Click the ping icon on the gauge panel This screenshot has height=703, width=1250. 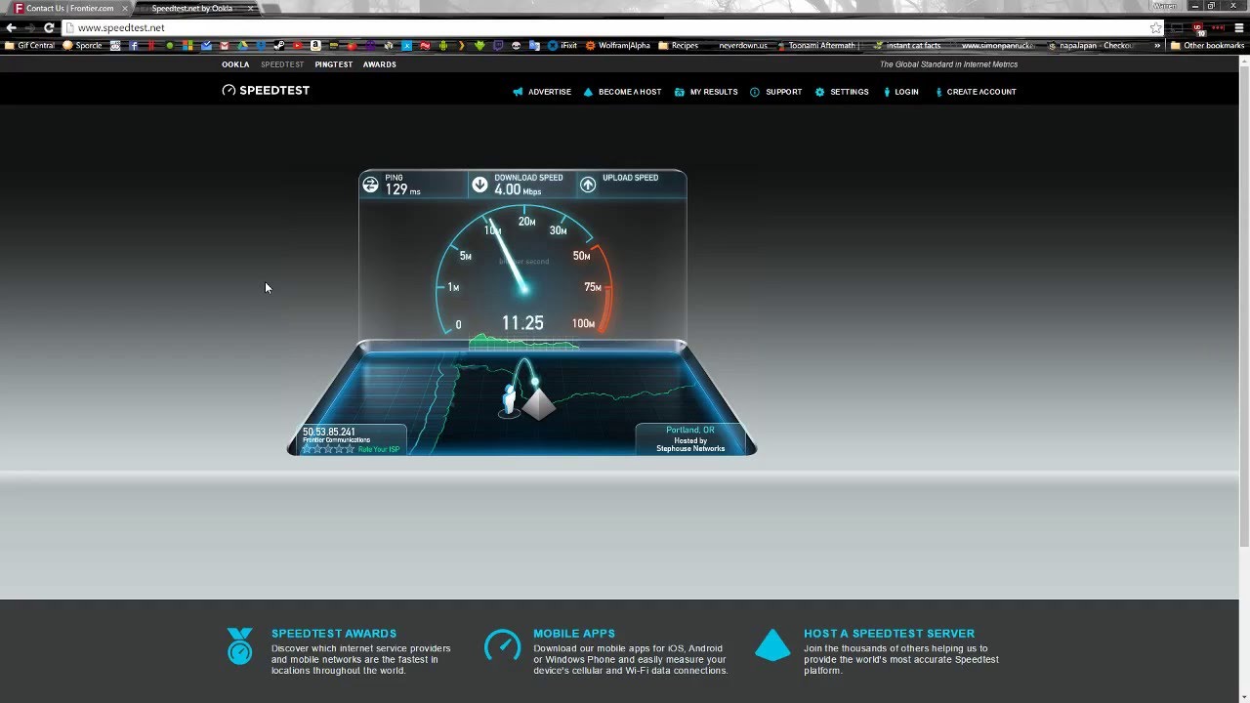[370, 184]
